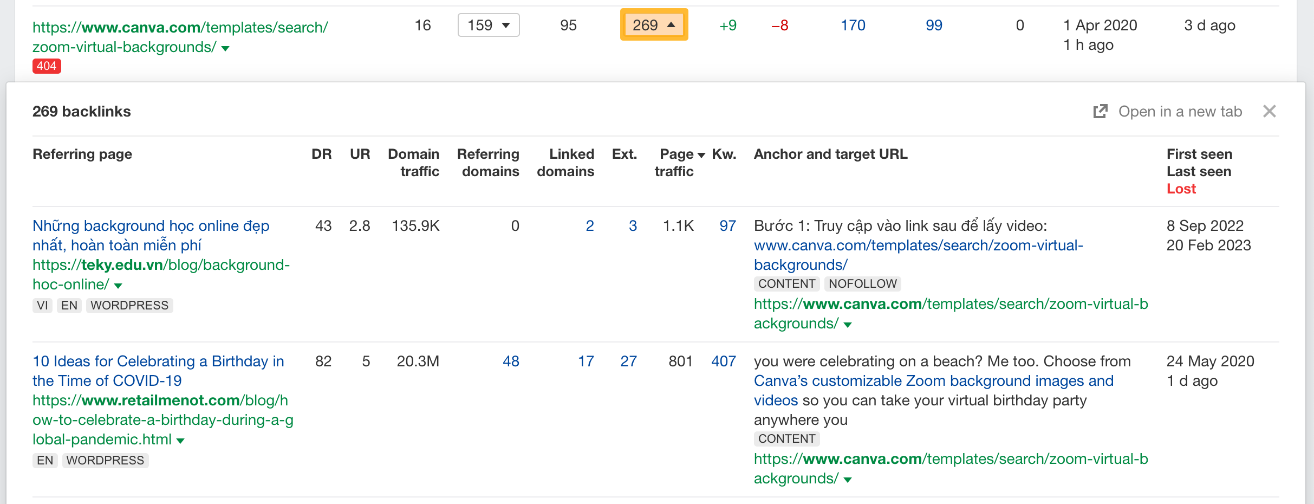Click the Ext. column header
Viewport: 1314px width, 504px height.
click(x=624, y=154)
